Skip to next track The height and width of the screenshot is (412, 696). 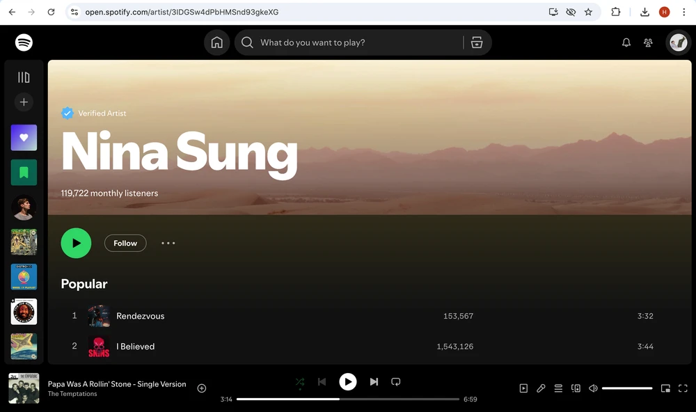(374, 382)
